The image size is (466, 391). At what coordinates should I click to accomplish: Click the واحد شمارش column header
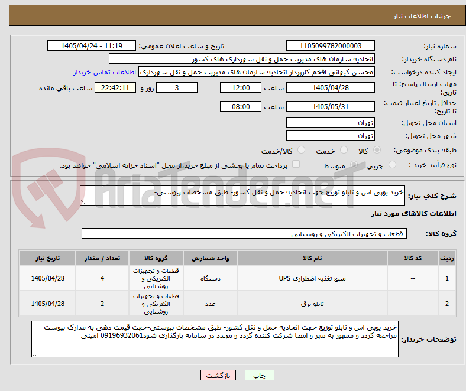point(210,258)
